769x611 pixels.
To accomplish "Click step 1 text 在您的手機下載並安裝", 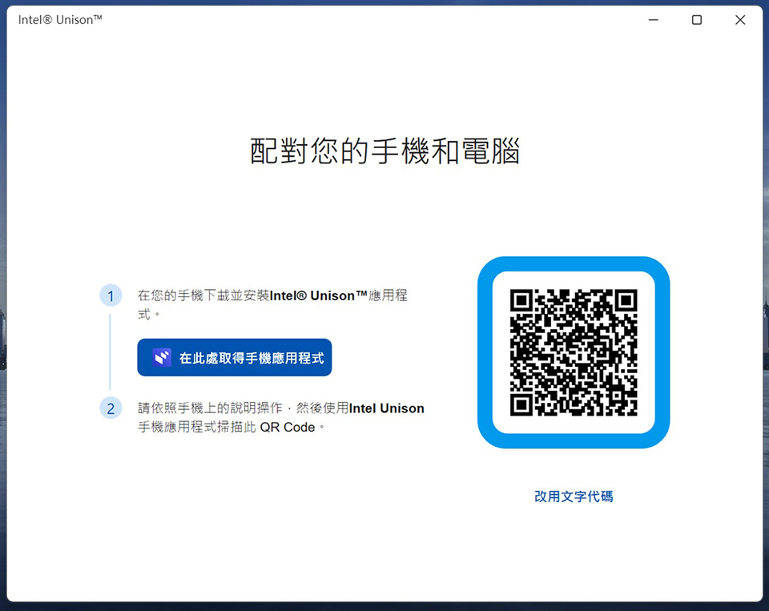I will point(203,295).
